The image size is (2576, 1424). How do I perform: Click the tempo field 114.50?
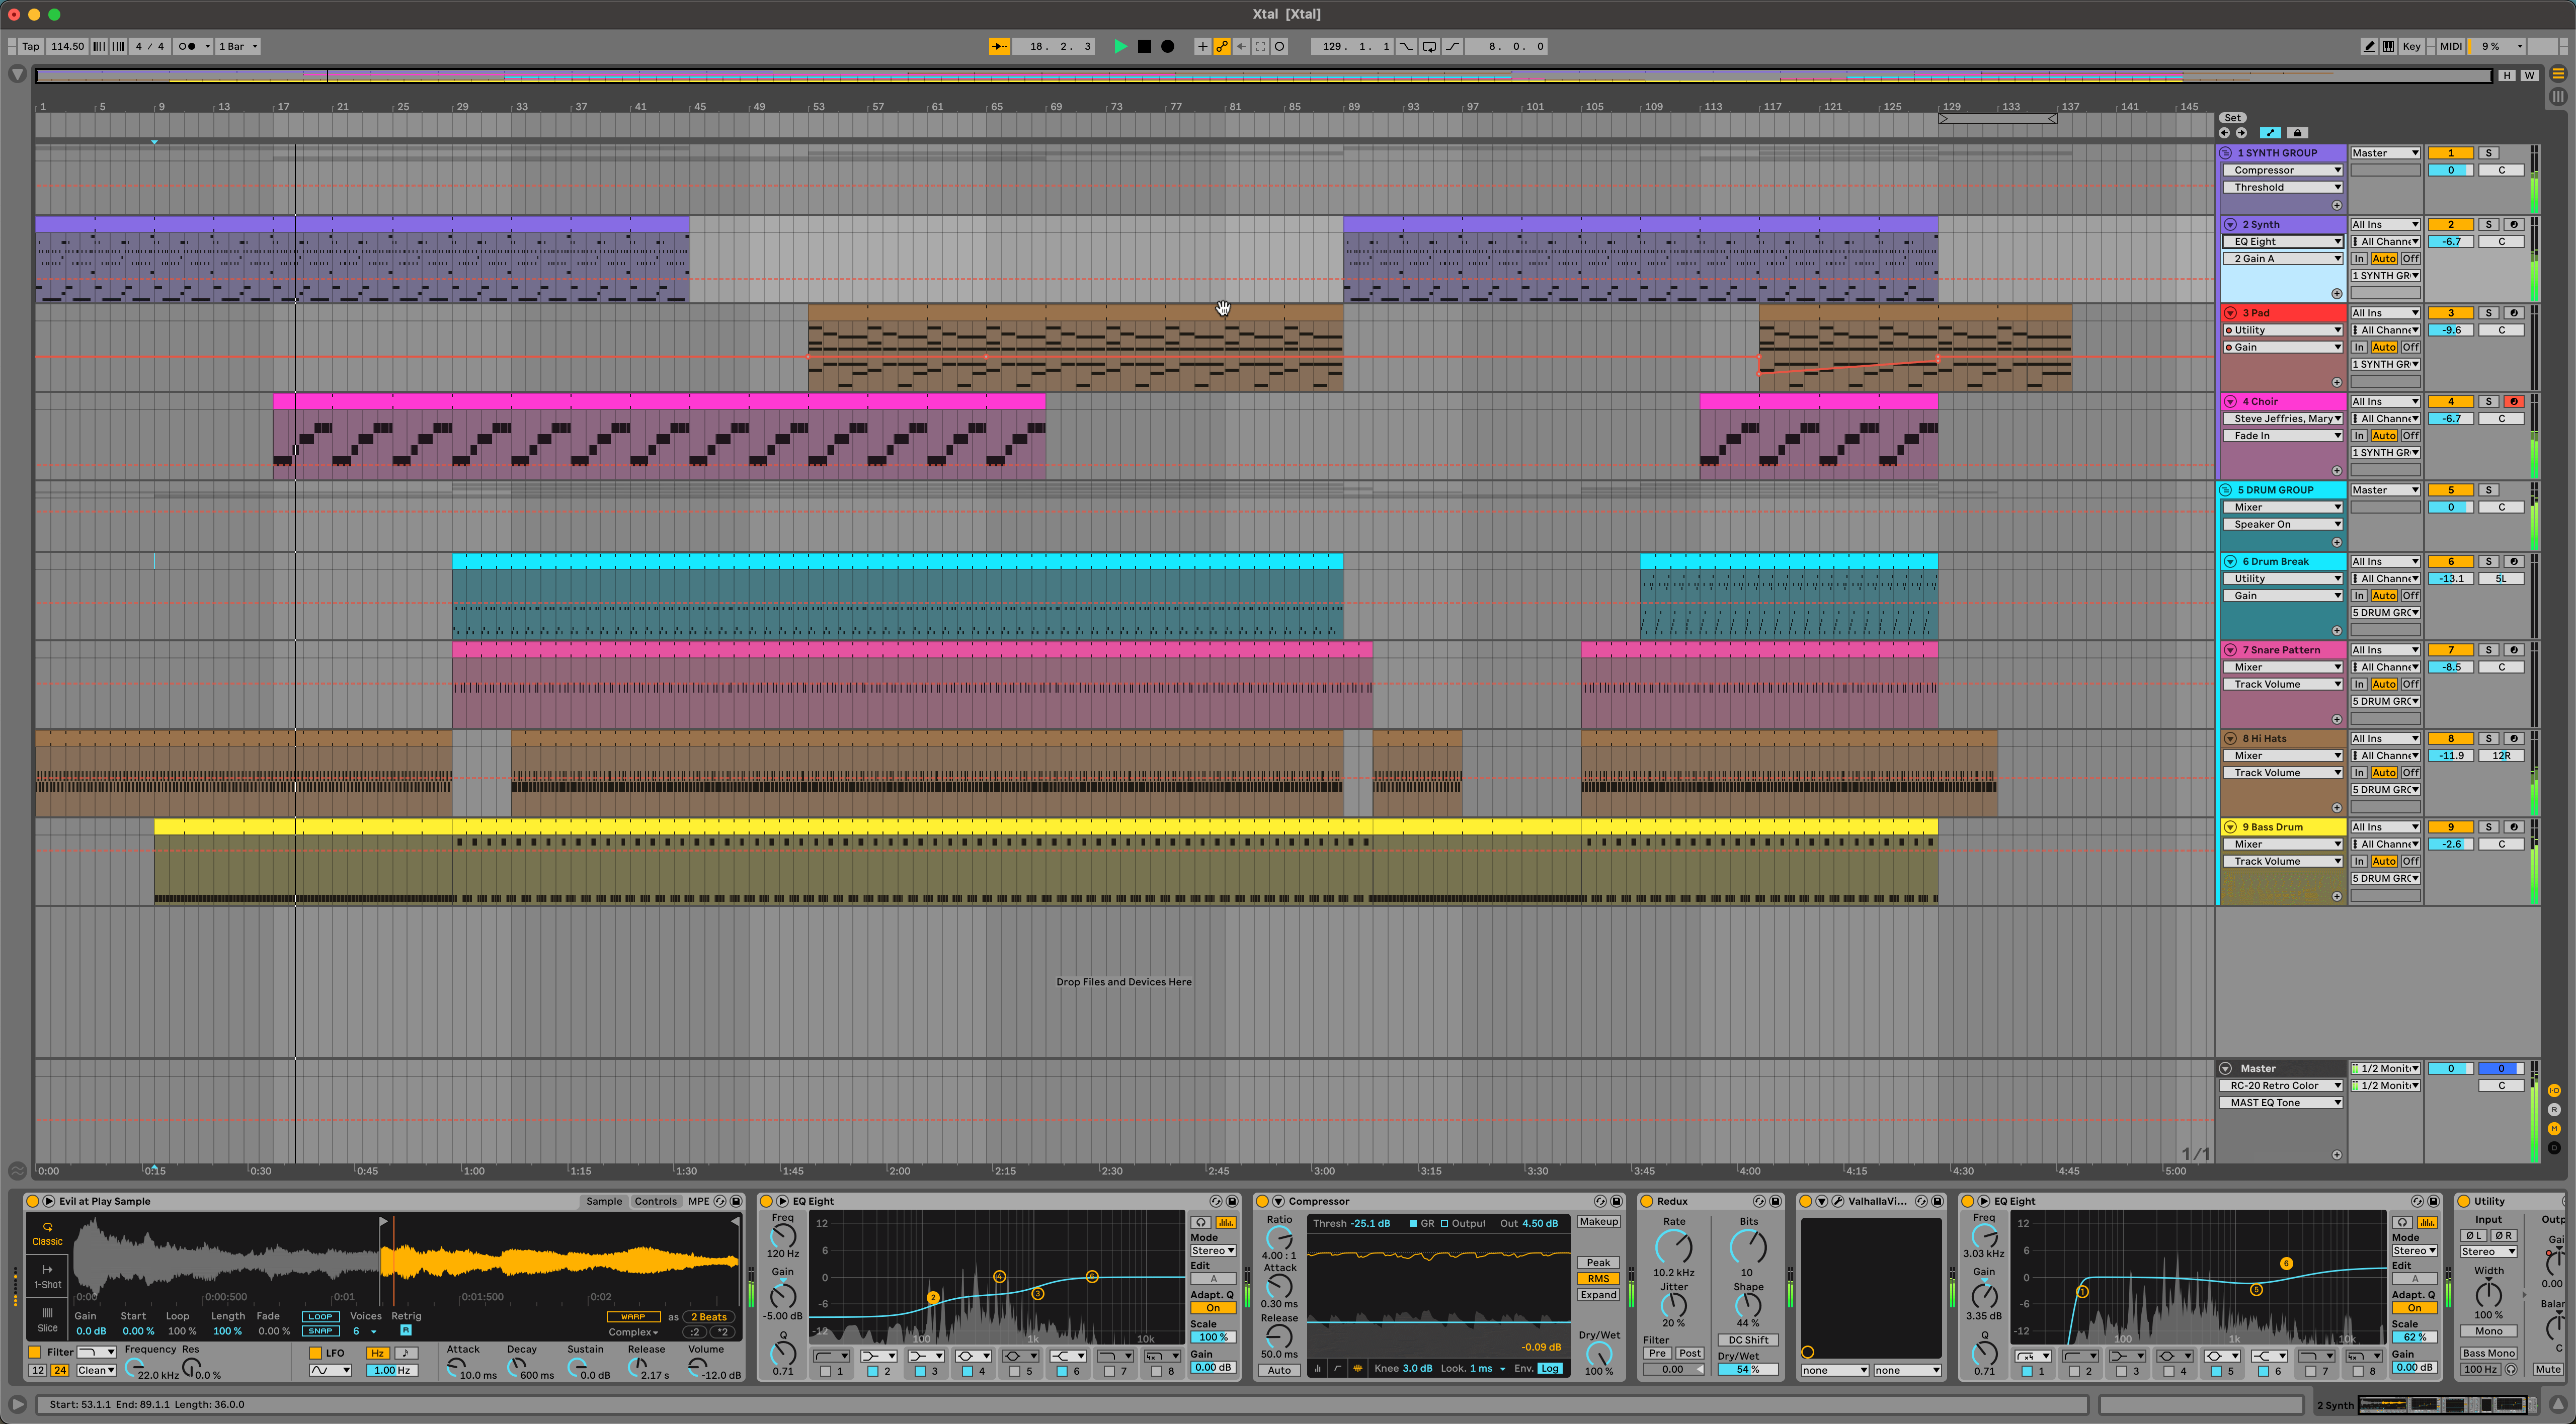click(x=67, y=46)
